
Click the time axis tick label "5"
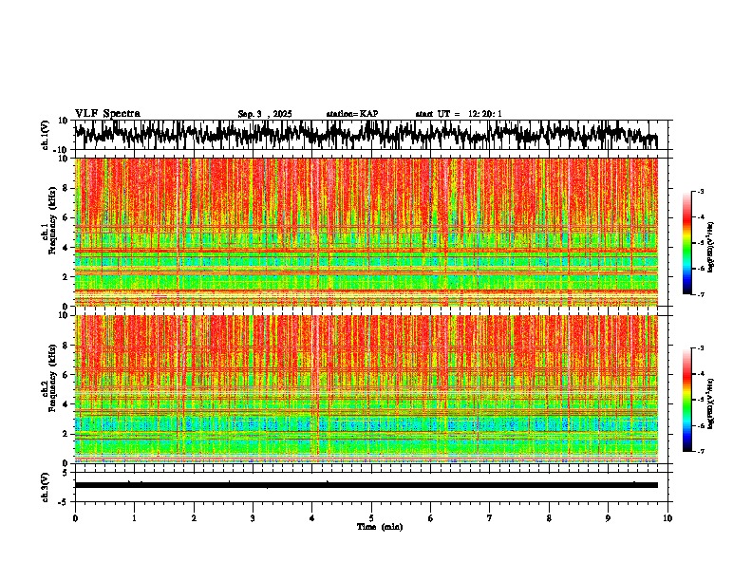[371, 518]
